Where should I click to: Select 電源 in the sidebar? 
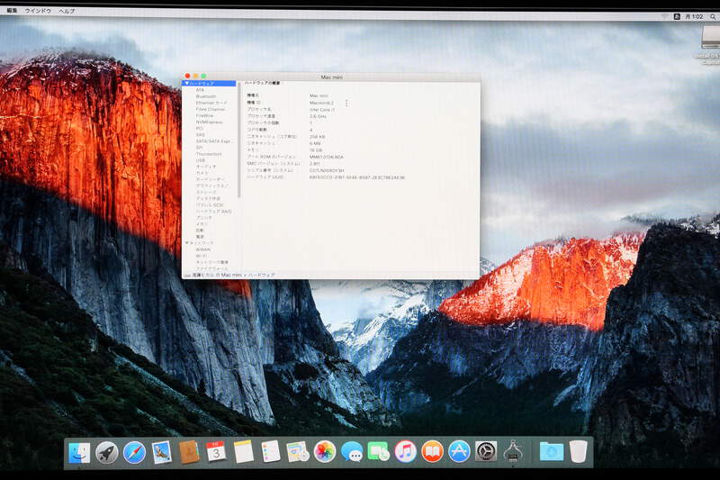coord(200,237)
